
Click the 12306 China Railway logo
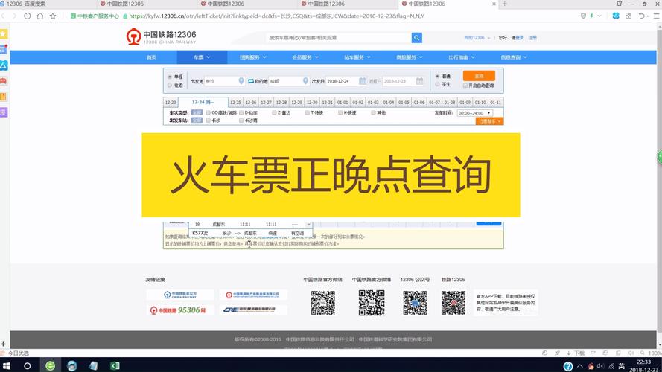click(x=162, y=36)
